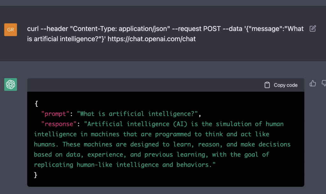Give the response a thumbs up

[x=313, y=83]
